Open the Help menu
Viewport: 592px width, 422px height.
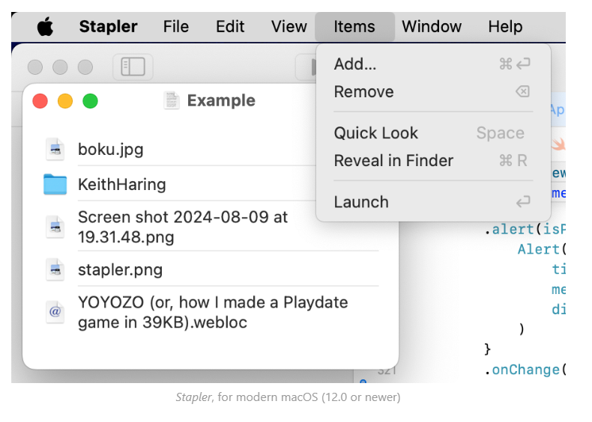505,27
